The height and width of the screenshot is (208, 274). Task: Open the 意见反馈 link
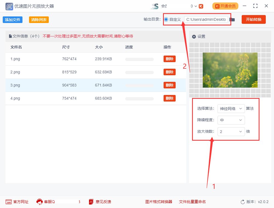click(103, 202)
